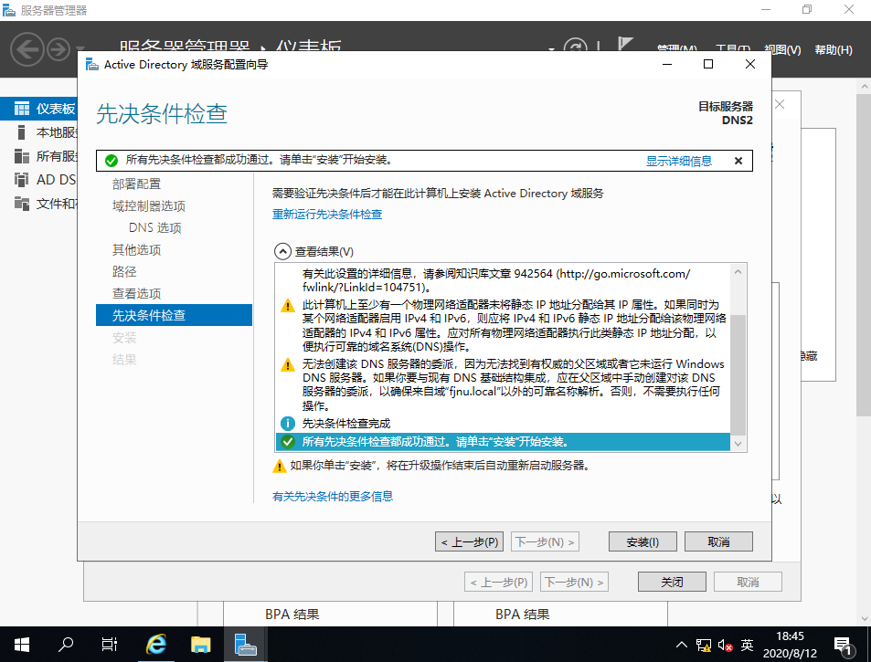Open 本地服务器 in Server Manager sidebar
The height and width of the screenshot is (662, 871).
[39, 132]
